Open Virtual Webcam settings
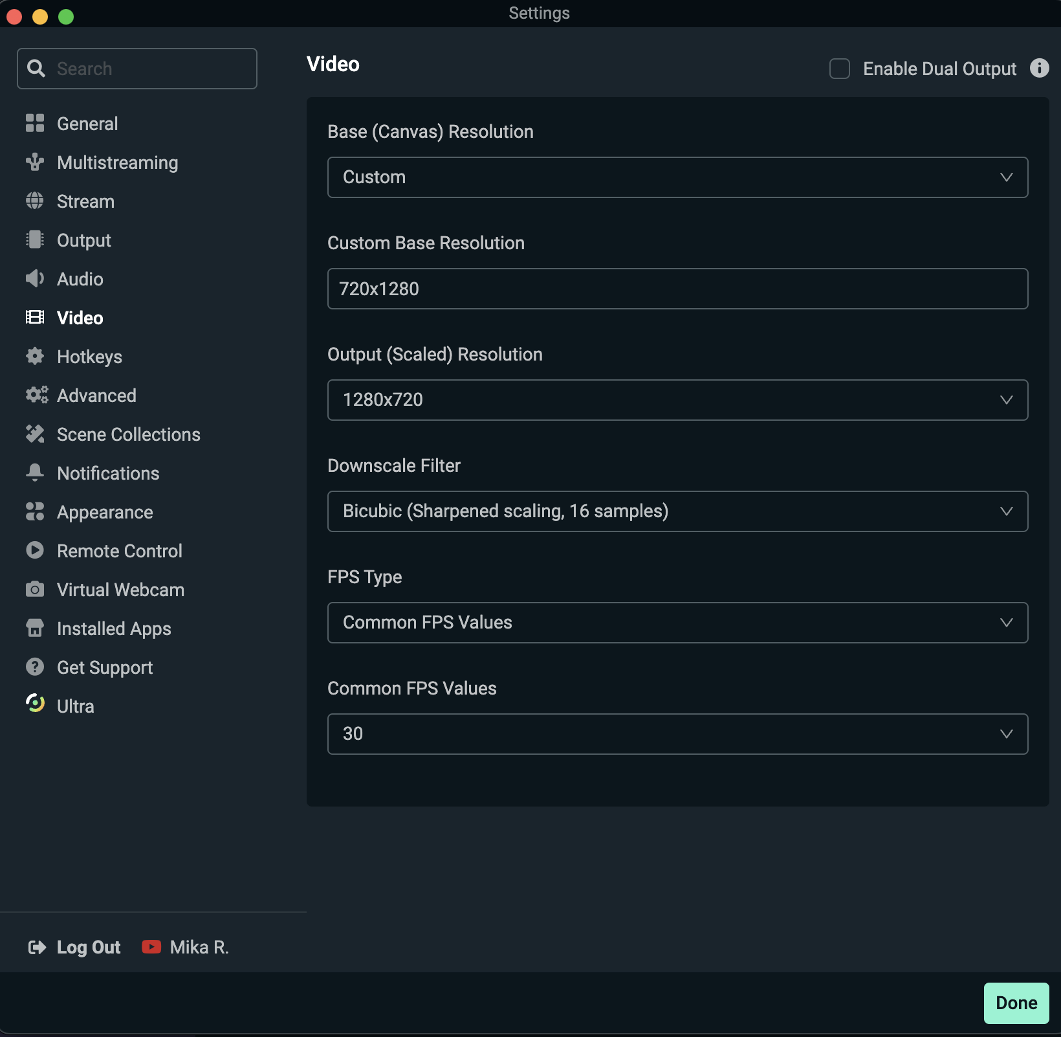This screenshot has width=1061, height=1037. 120,590
